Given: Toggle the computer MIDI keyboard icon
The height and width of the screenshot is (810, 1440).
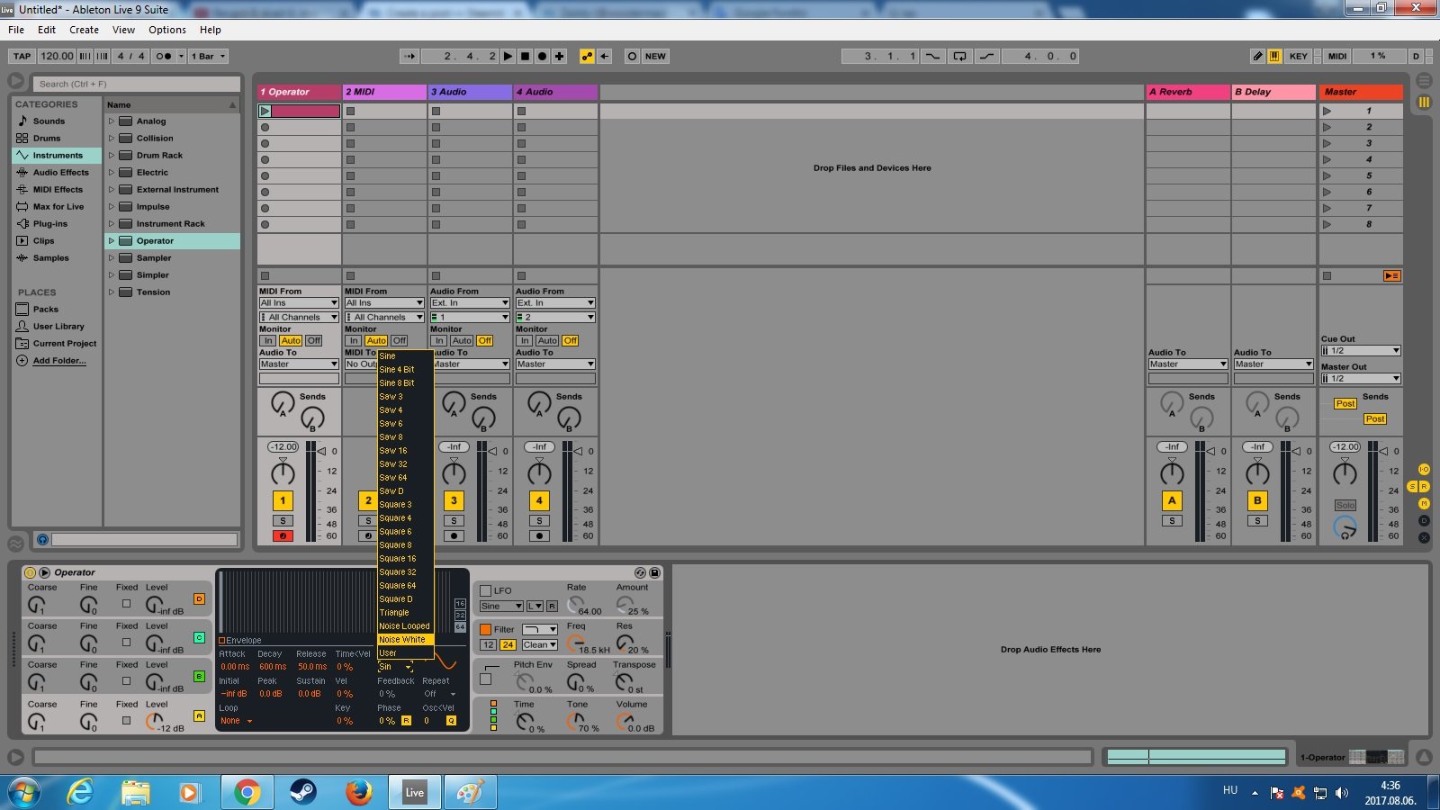Looking at the screenshot, I should coord(1275,56).
